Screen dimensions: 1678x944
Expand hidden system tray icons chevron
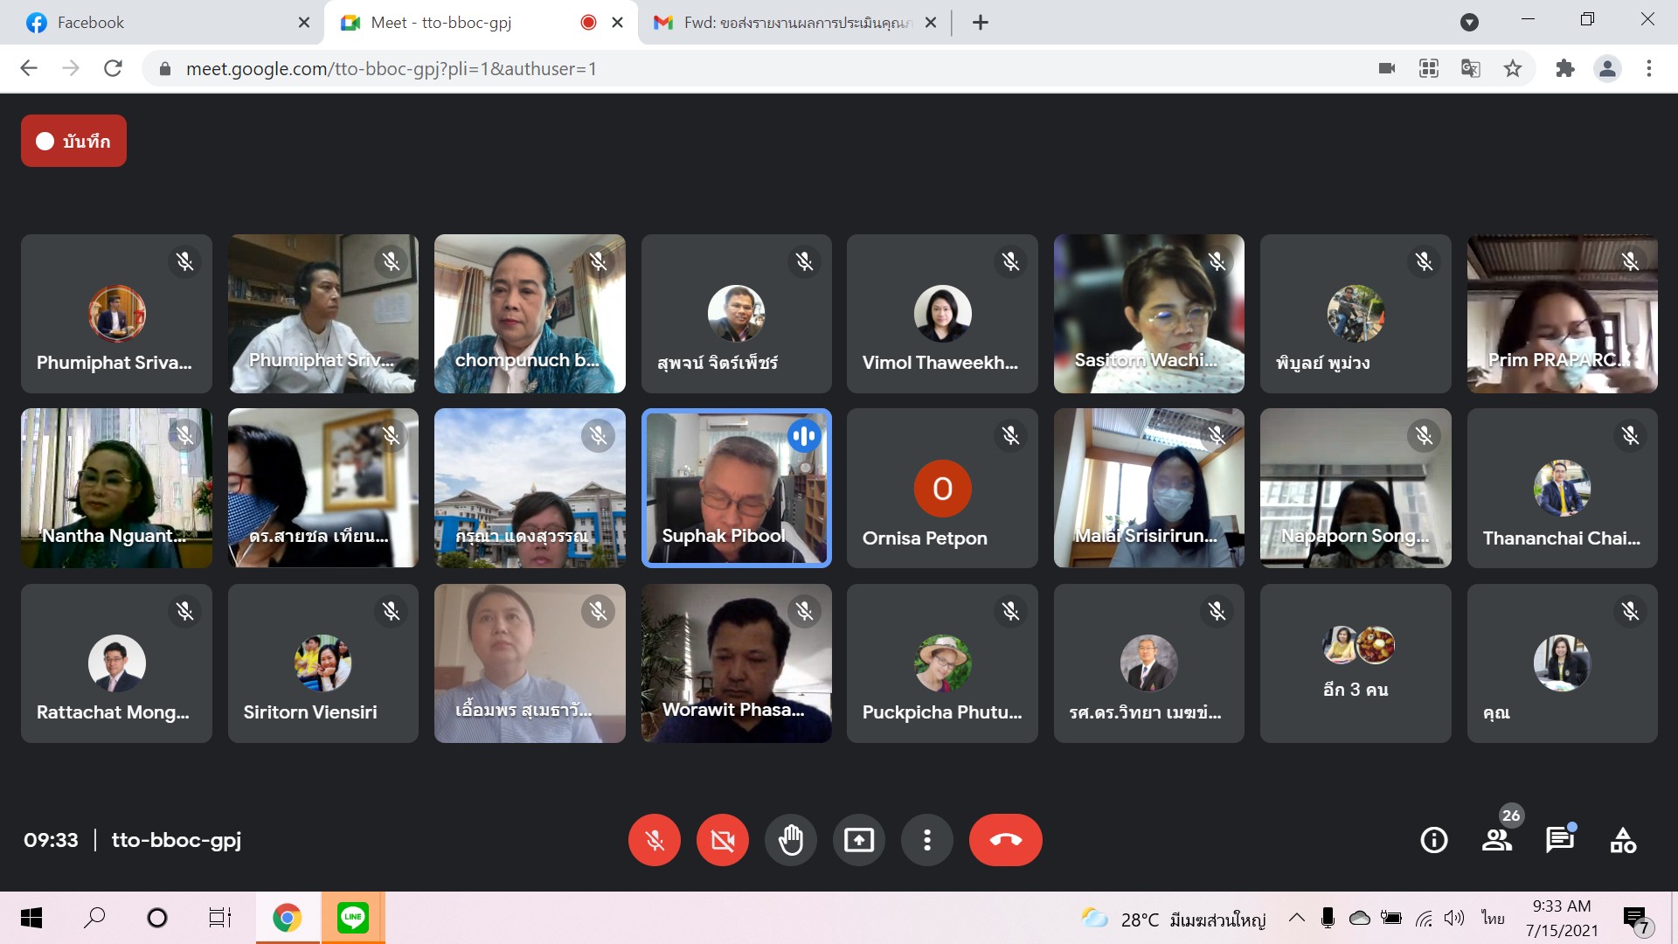[x=1297, y=918]
